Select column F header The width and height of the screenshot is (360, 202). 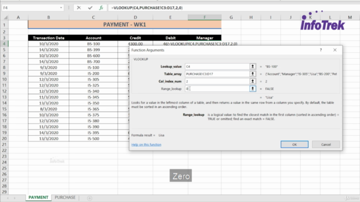tap(205, 17)
